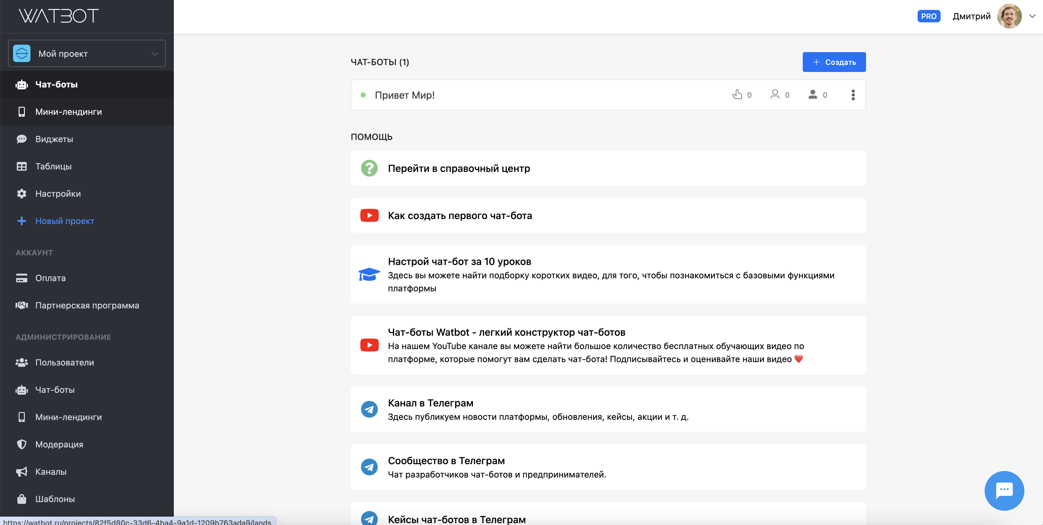Click Дмитрий's profile avatar
The width and height of the screenshot is (1043, 525).
pos(1009,16)
